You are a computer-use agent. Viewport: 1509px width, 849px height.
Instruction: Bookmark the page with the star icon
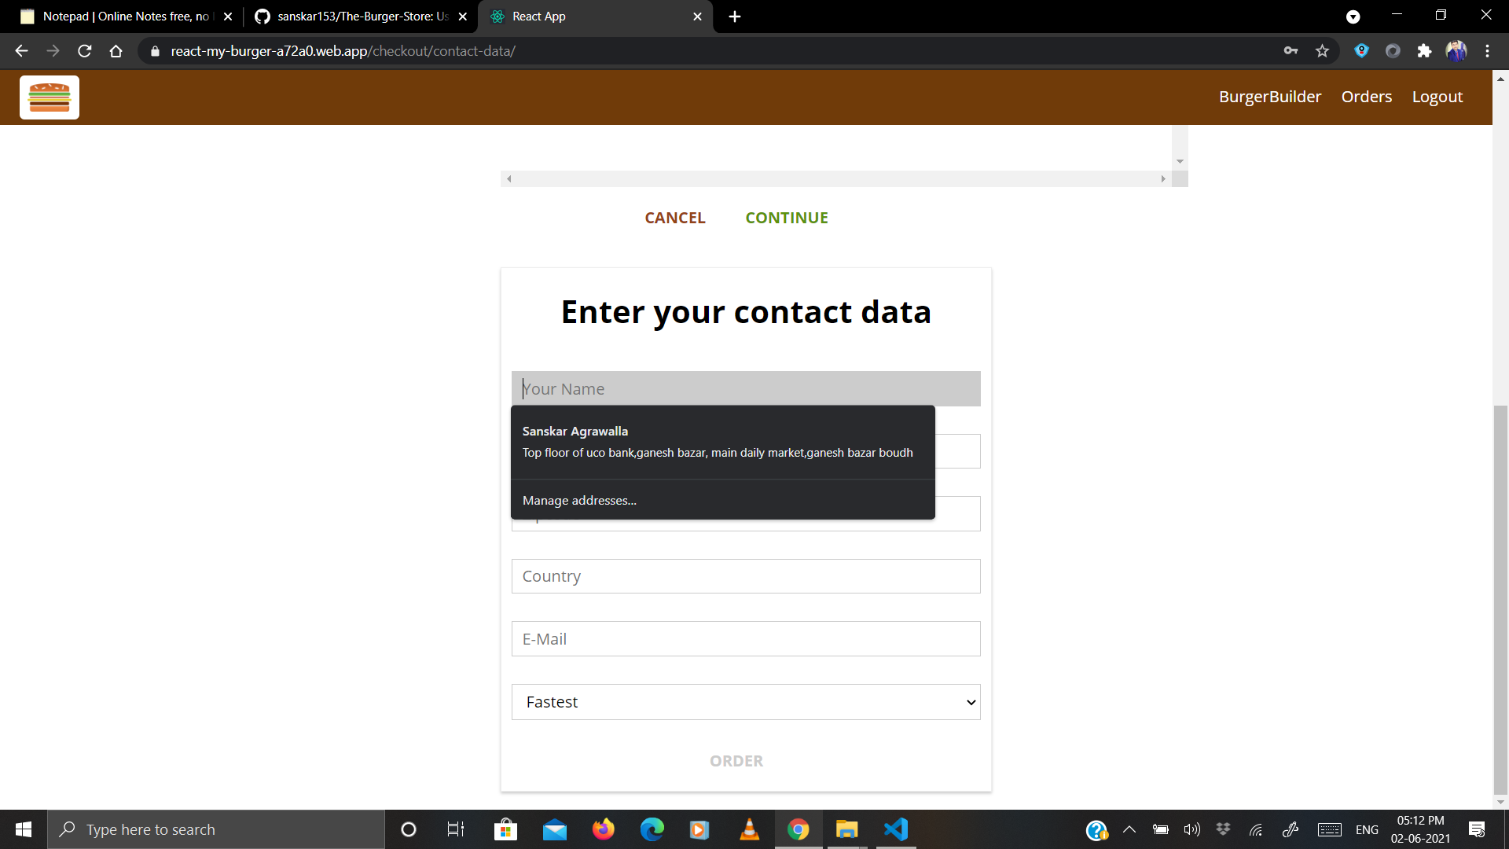[1323, 50]
